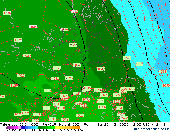The height and width of the screenshot is (131, 170).
Task: Click the bright magenta legend swatch
Action: click(16, 128)
